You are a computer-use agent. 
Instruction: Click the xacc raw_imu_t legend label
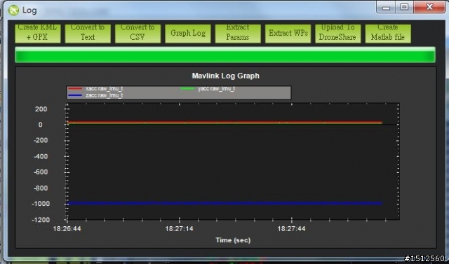click(104, 88)
